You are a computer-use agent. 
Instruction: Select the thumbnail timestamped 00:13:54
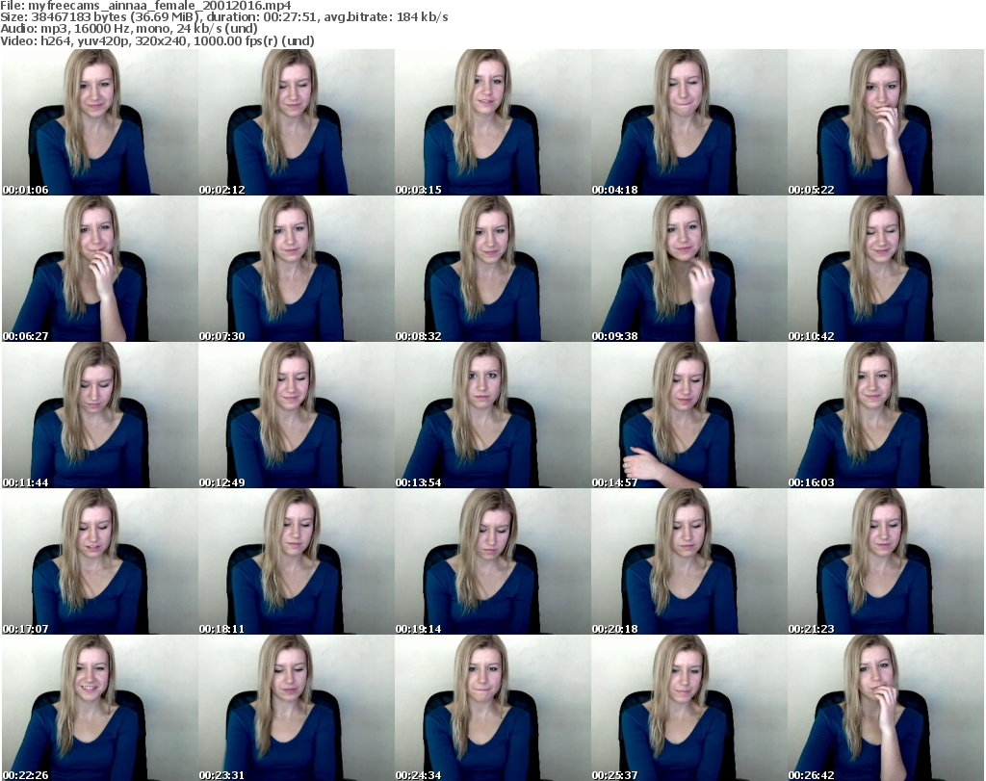pos(493,415)
